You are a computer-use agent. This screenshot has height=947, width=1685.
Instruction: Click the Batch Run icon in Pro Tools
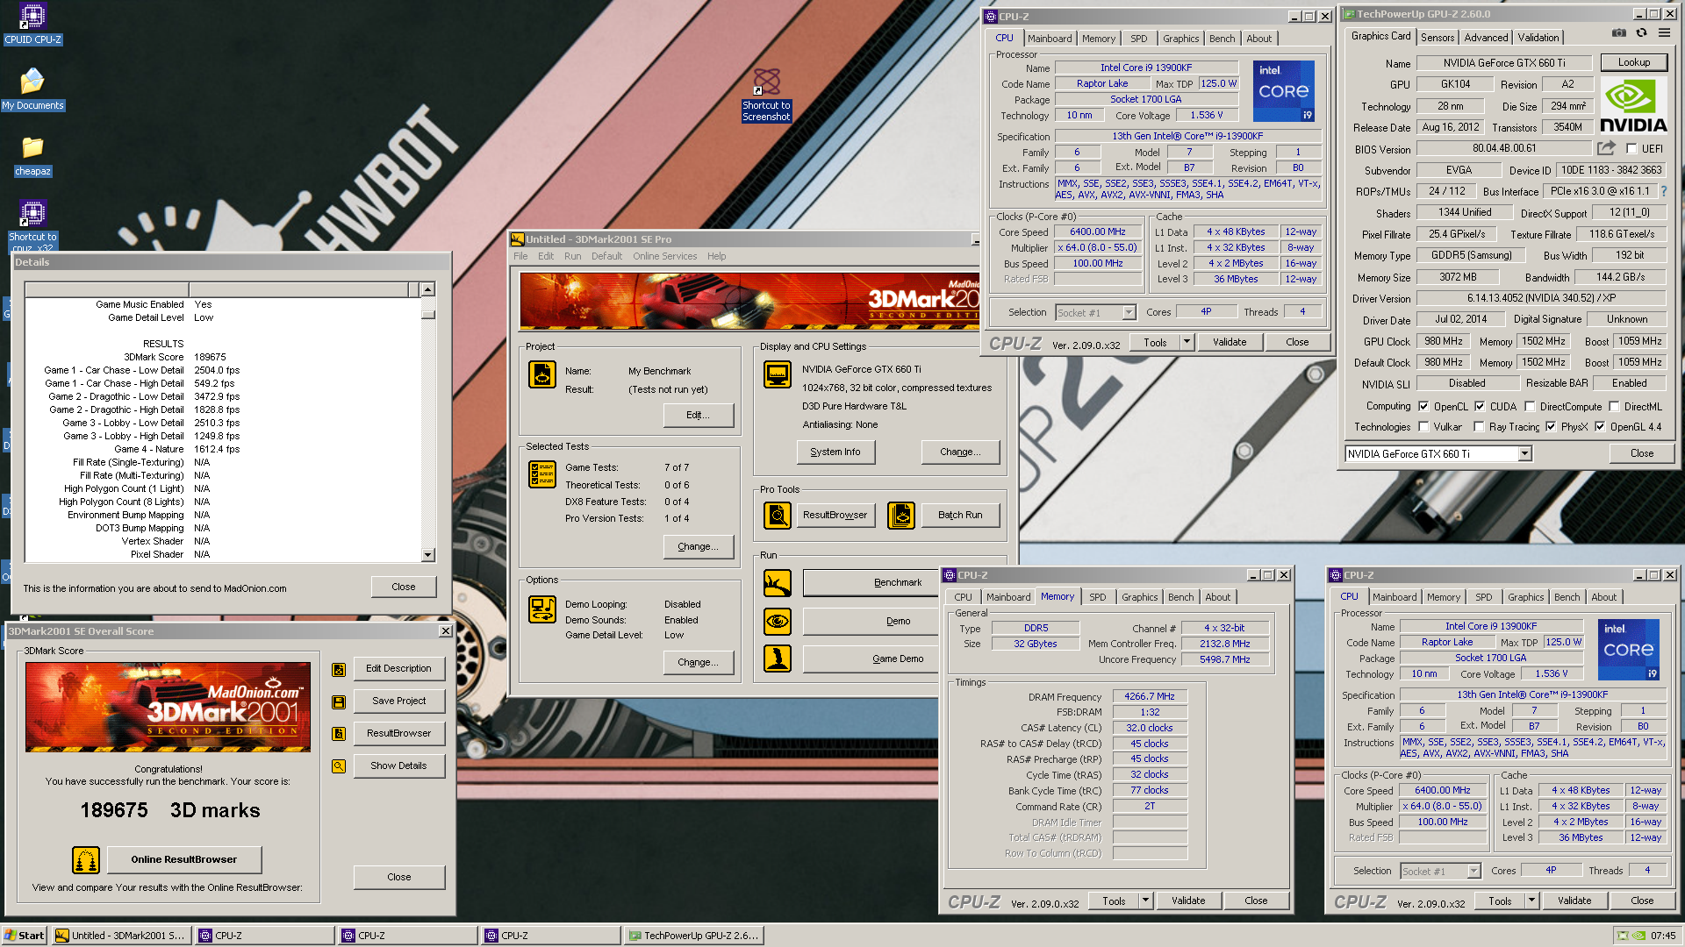tap(901, 515)
